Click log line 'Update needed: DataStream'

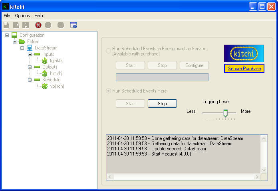[x=157, y=149]
